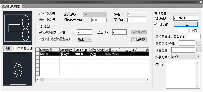Click the 自动选型 button
The height and width of the screenshot is (92, 203).
tap(139, 32)
